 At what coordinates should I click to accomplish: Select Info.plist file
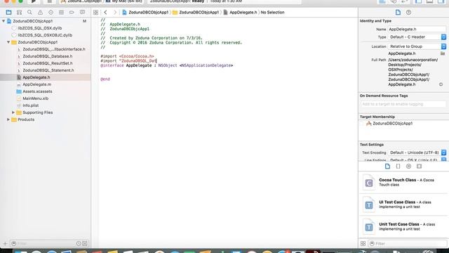30,105
